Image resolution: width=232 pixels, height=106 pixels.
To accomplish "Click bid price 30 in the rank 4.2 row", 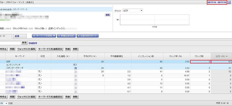I will pos(76,84).
